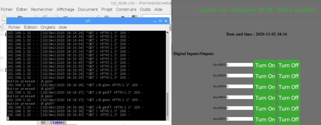Collapse the middle tree node in Geany sidebar
Viewport: 321px width, 125px height.
[x=2, y=58]
